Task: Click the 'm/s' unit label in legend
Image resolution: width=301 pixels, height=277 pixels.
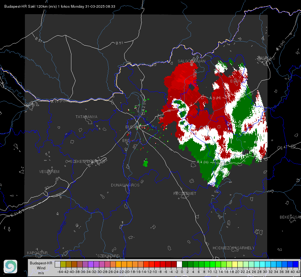Action: [x=41, y=273]
